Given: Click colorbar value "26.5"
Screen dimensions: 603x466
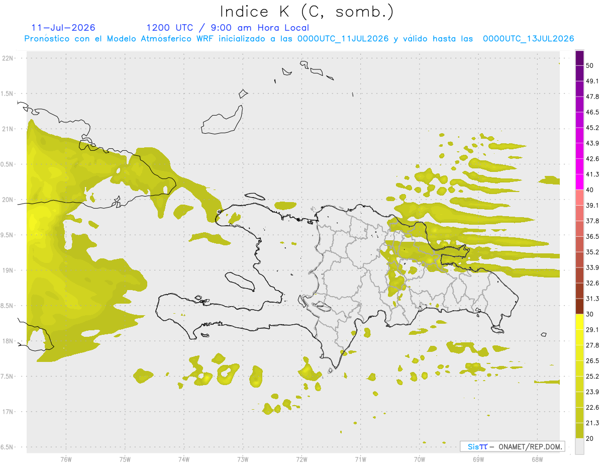Looking at the screenshot, I should coord(592,361).
